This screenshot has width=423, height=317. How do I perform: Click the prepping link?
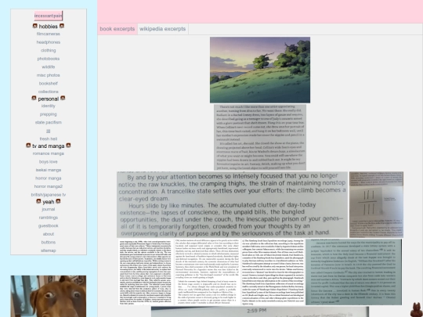49,114
